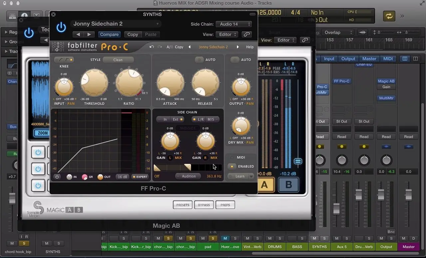The image size is (426, 258).
Task: Click the waveform zoom icon near Overlap
Action: point(362,32)
